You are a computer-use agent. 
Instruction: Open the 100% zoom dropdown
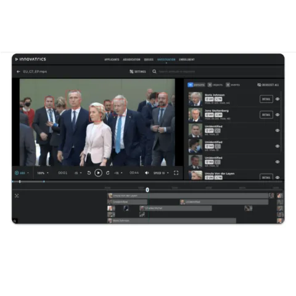click(43, 173)
